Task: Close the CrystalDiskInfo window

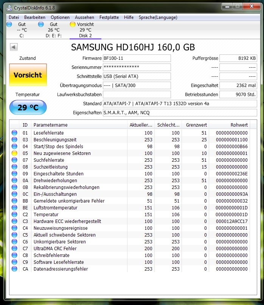Action: [x=252, y=6]
